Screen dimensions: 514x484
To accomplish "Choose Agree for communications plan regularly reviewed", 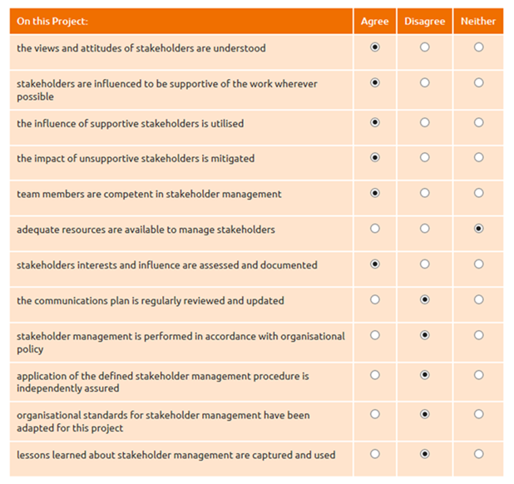I will pos(374,299).
